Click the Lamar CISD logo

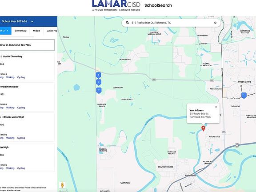pos(116,6)
